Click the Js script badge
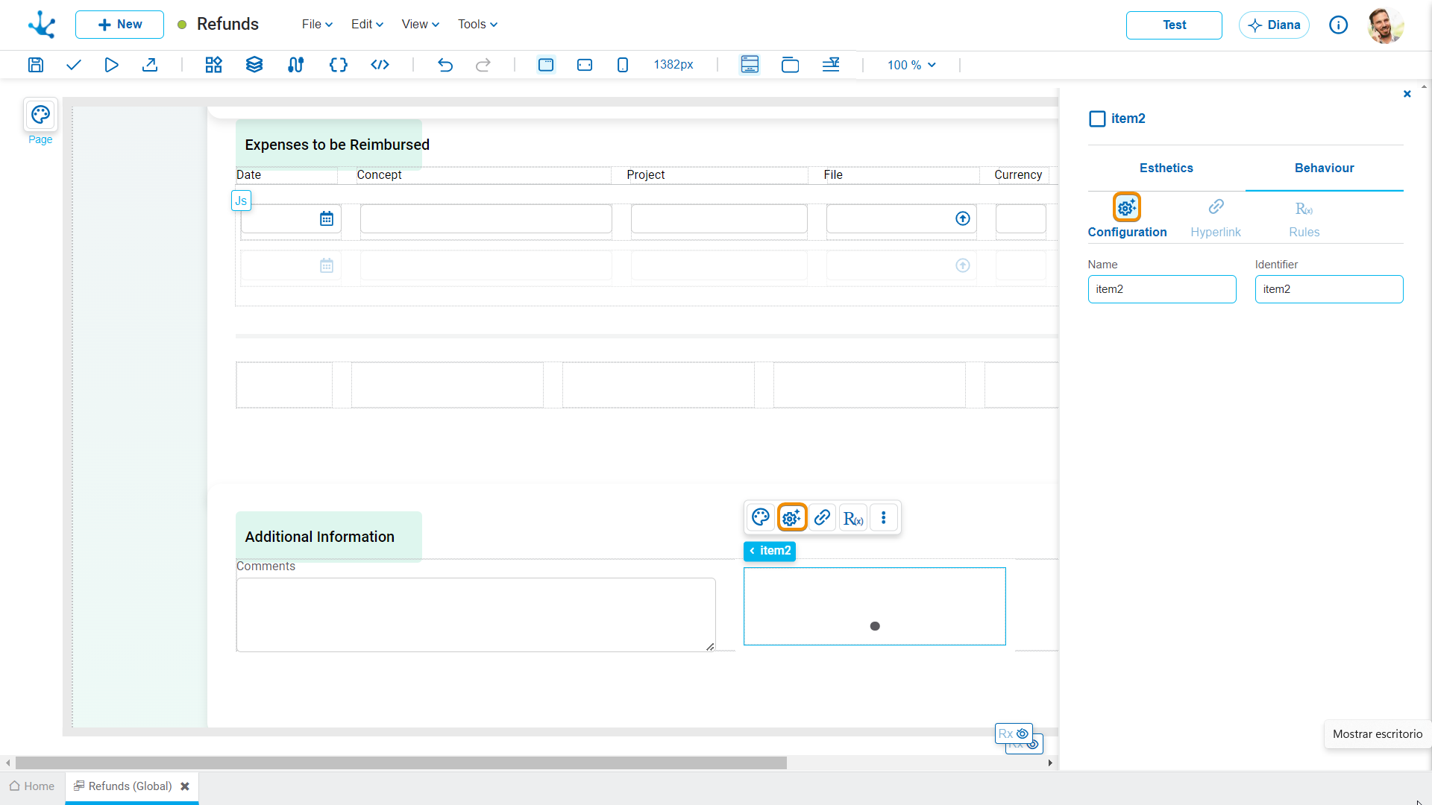Screen dimensions: 1432x805 [241, 201]
